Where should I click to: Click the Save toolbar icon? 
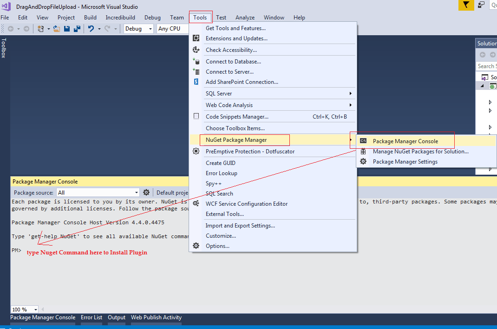[x=66, y=28]
